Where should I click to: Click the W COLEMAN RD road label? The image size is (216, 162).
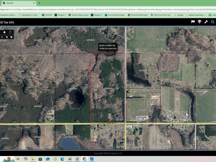107,124
